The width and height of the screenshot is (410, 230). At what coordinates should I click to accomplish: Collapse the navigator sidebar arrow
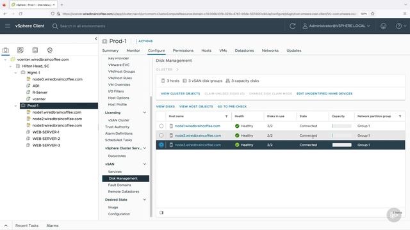[96, 38]
